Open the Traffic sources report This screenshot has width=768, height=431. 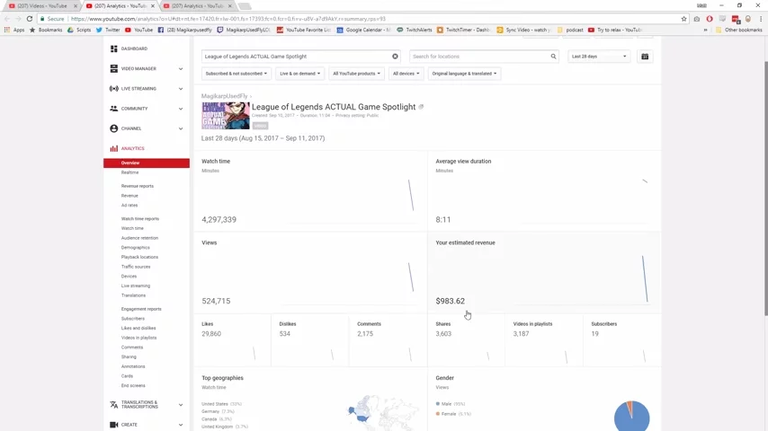[136, 267]
